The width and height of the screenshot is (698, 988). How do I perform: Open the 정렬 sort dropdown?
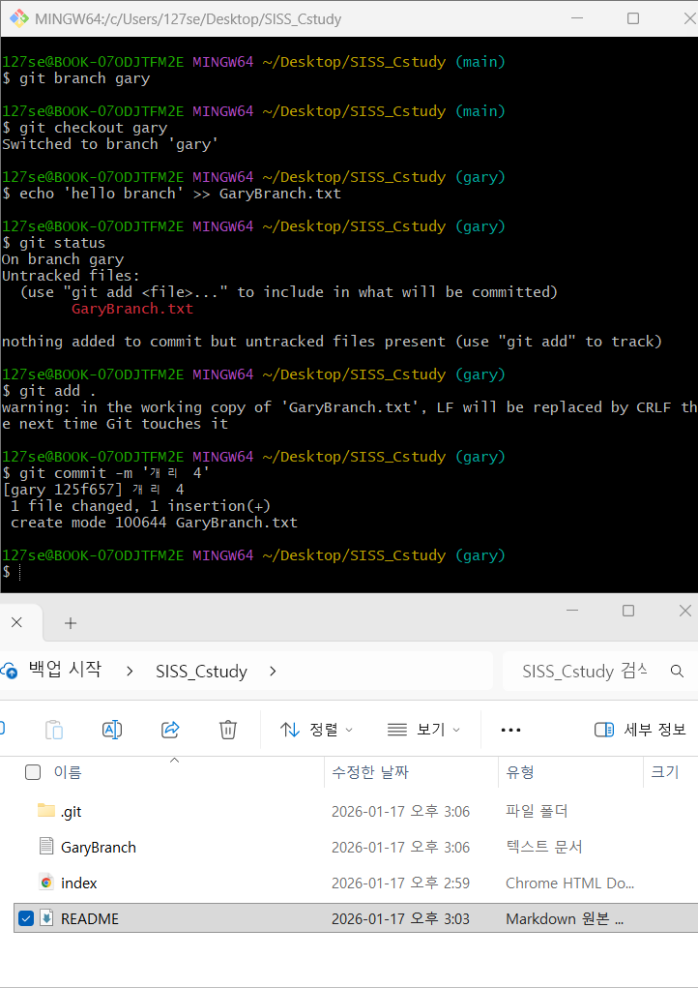316,730
